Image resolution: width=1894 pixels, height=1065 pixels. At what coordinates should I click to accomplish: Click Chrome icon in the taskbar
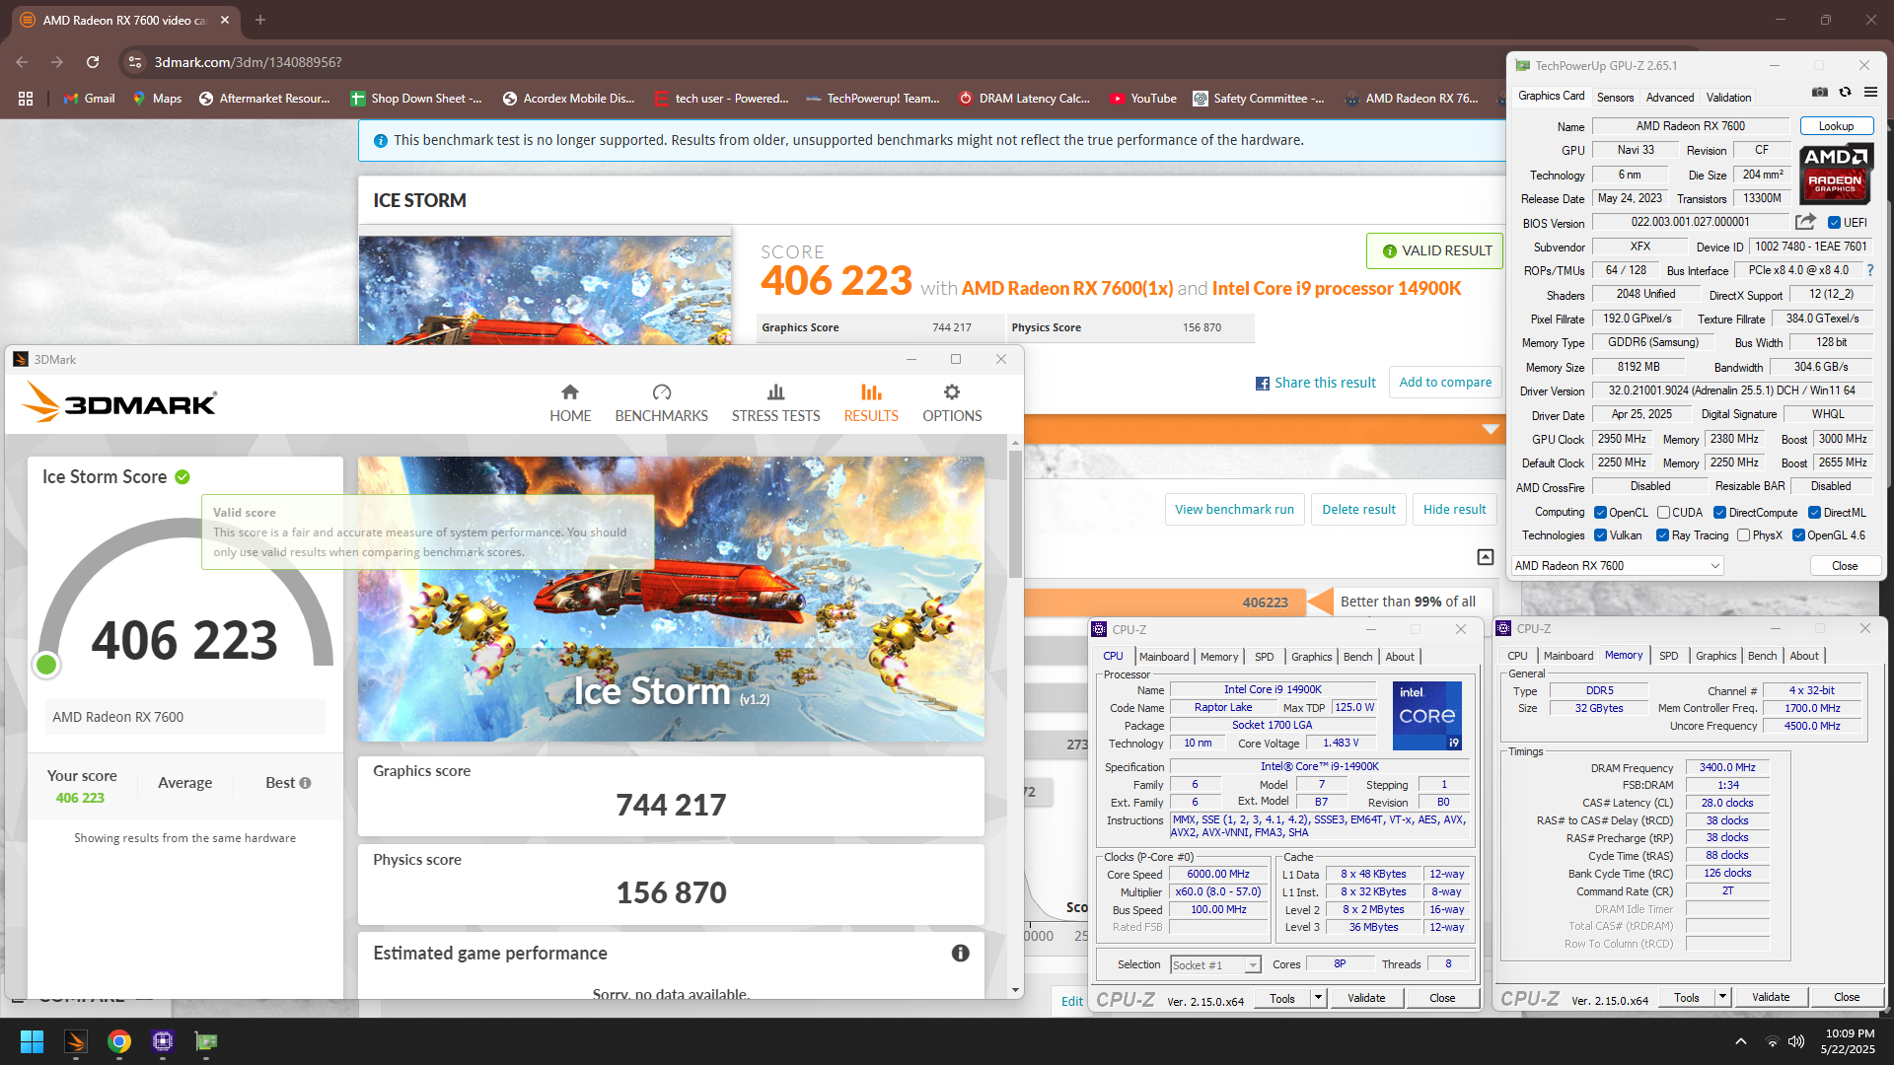click(x=119, y=1041)
